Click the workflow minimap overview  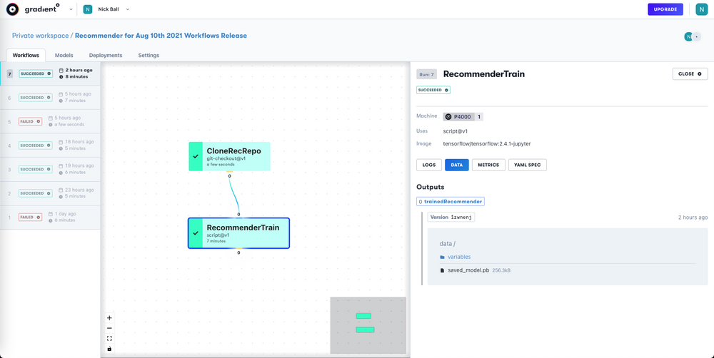point(368,325)
